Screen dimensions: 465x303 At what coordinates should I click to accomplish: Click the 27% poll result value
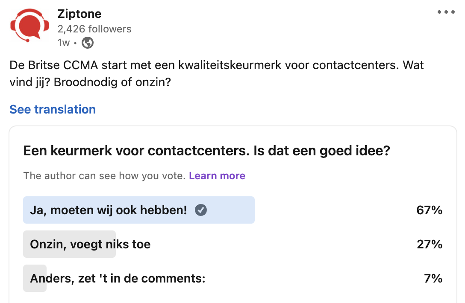tap(429, 245)
